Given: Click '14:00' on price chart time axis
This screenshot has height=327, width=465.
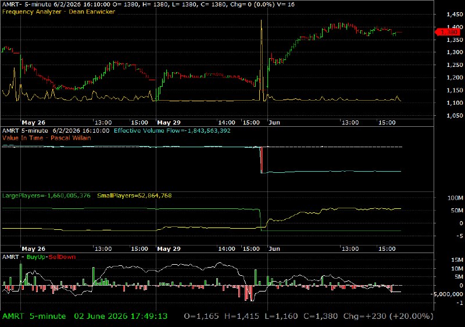Looking at the screenshot, I should [x=227, y=123].
